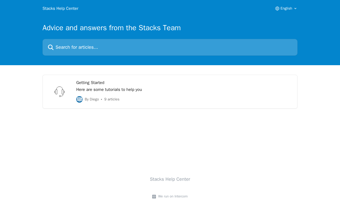Expand the chevron arrow beside English
The image size is (340, 212).
[295, 8]
